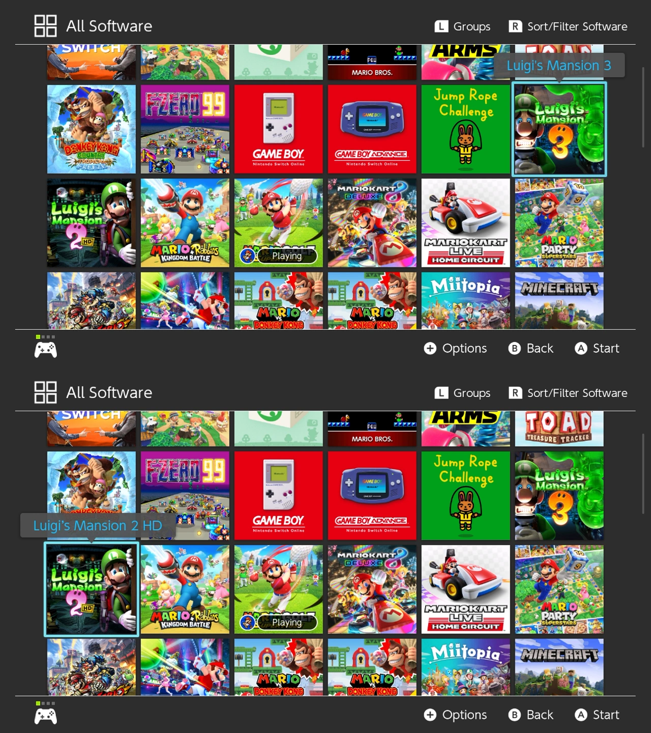Click the "Luigi's Mansion 2 HD" tooltip label
Image resolution: width=651 pixels, height=733 pixels.
(x=98, y=526)
